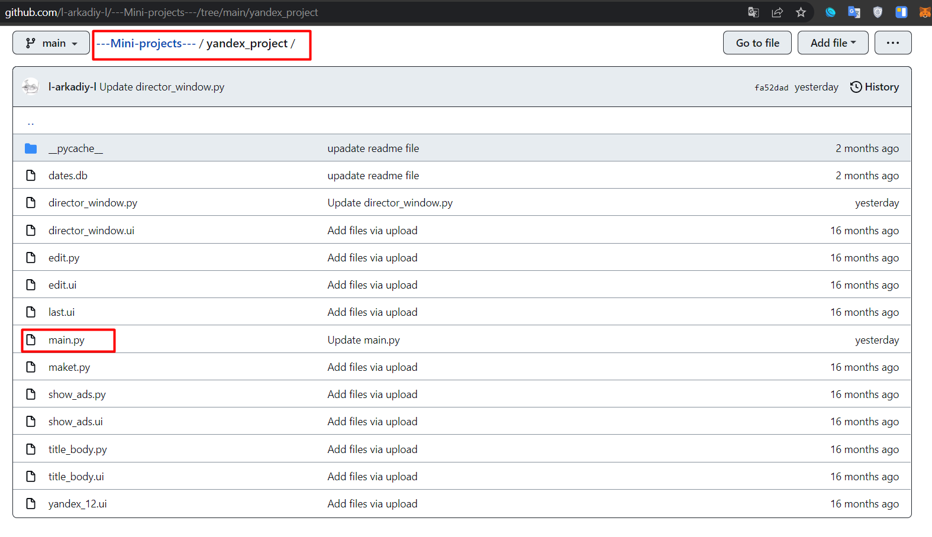The image size is (932, 537).
Task: Open the MetaMask fox extension icon
Action: pos(925,12)
